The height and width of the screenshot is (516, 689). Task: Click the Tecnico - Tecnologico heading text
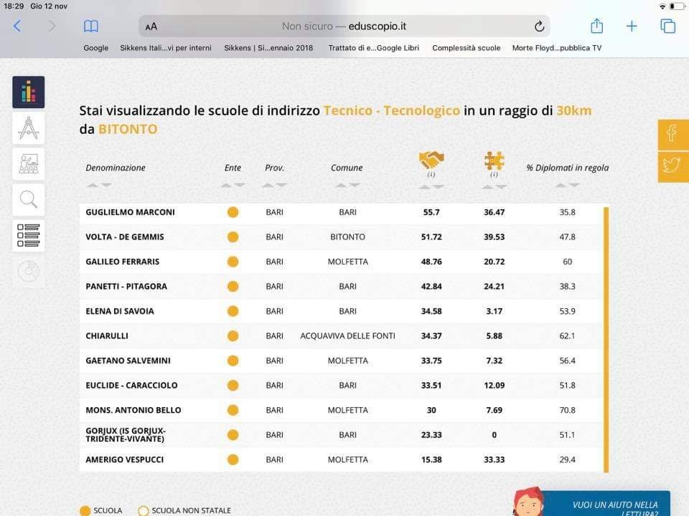392,110
